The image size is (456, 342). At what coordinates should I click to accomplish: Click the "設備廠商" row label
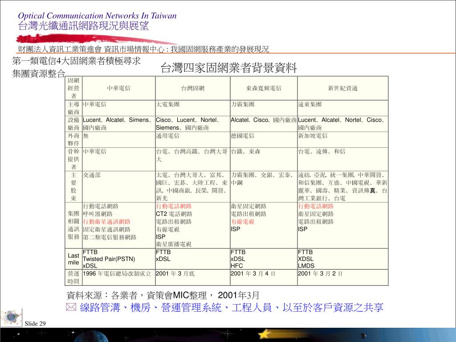73,124
